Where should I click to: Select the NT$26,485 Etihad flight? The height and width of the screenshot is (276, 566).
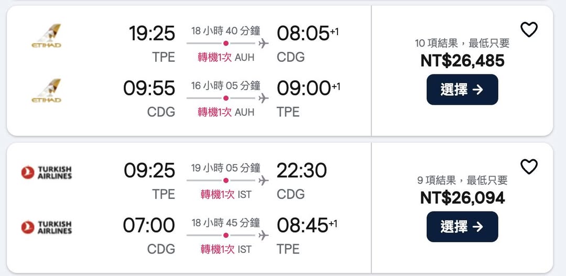pyautogui.click(x=462, y=90)
